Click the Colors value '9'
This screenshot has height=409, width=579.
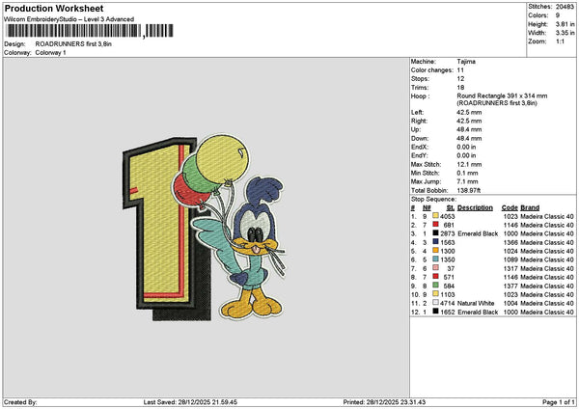tap(558, 15)
